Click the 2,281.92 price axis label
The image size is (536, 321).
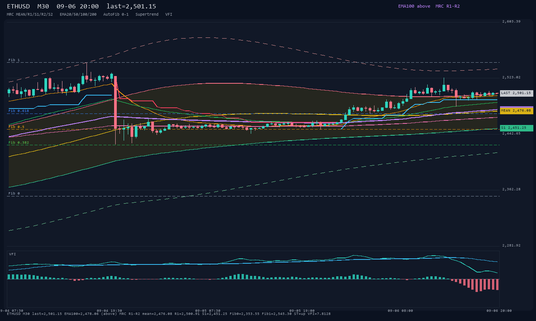click(511, 245)
